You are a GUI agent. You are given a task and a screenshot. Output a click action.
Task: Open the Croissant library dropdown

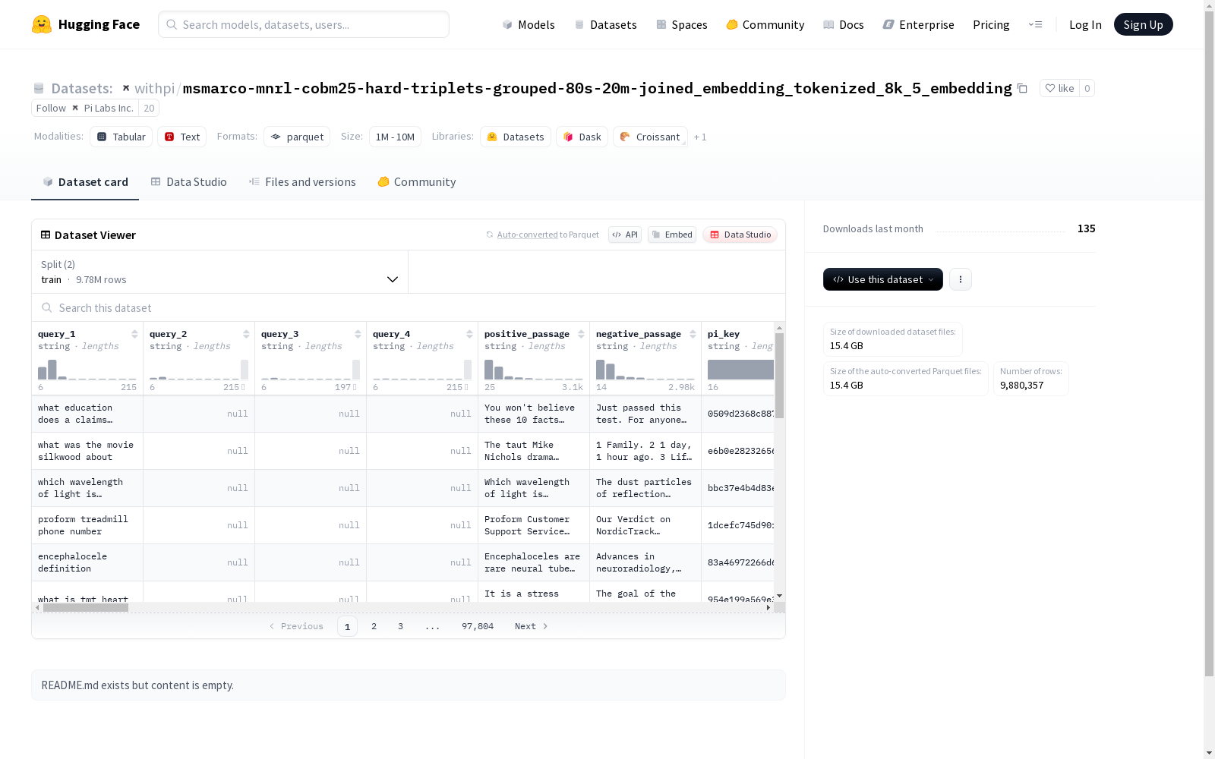coord(650,137)
